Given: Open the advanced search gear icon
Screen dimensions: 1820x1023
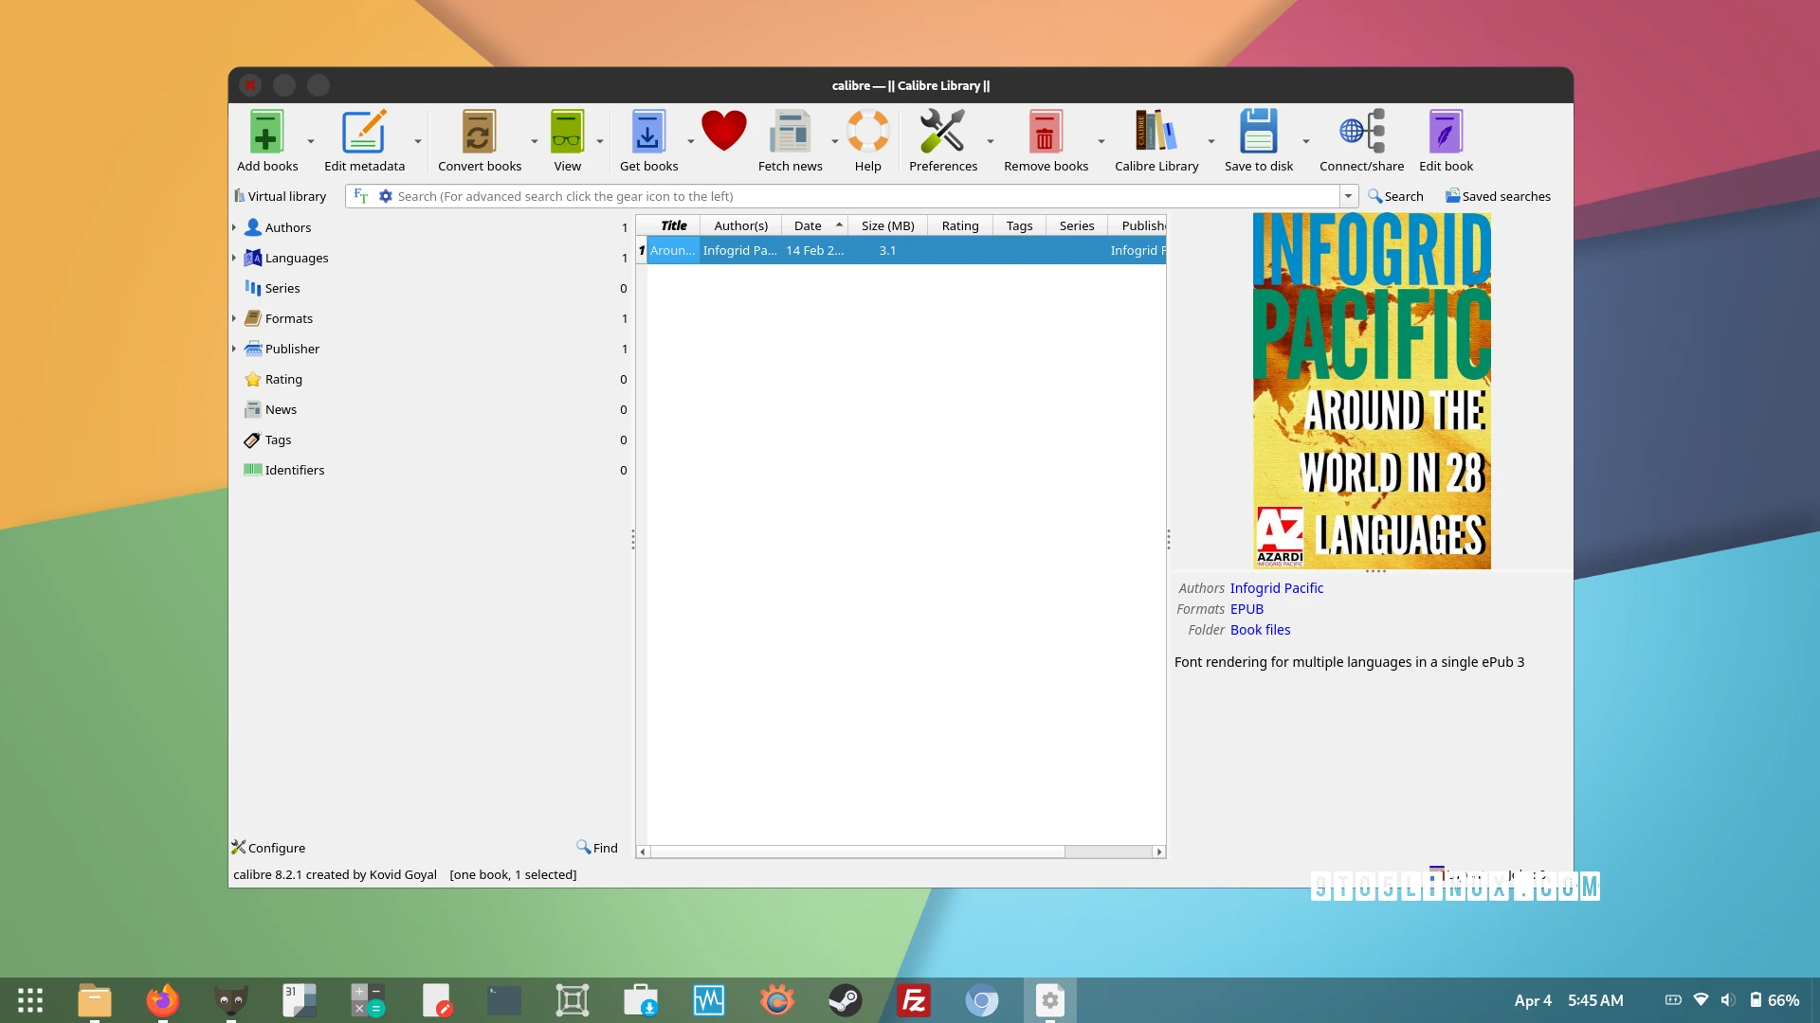Looking at the screenshot, I should coord(386,196).
